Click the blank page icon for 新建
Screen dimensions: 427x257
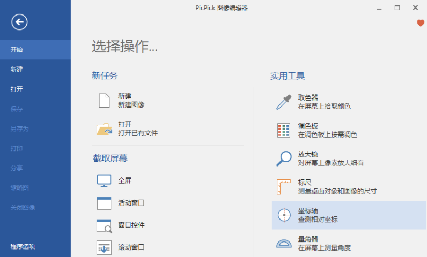104,101
